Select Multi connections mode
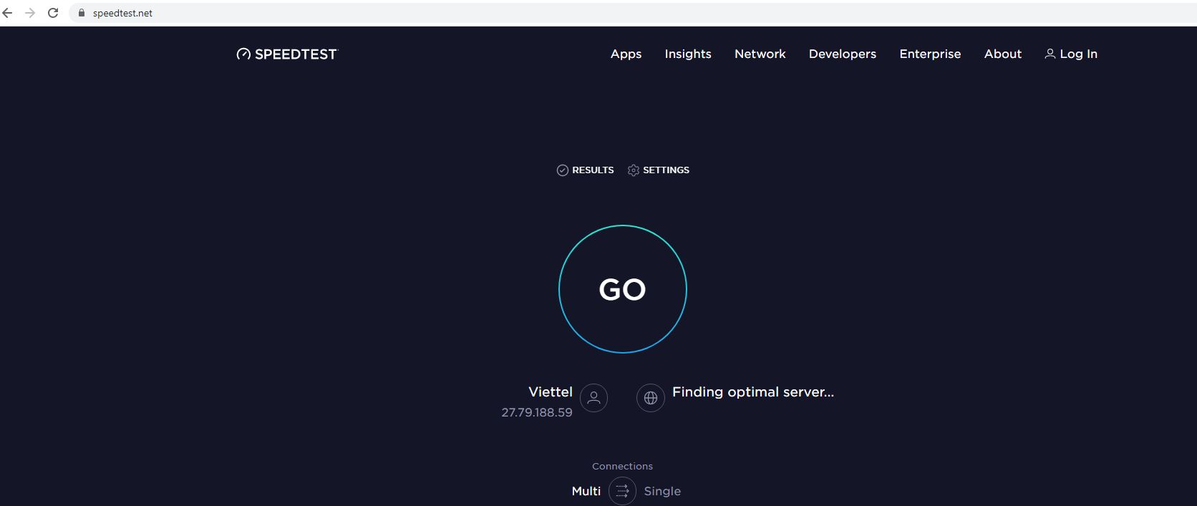This screenshot has height=506, width=1197. (586, 491)
